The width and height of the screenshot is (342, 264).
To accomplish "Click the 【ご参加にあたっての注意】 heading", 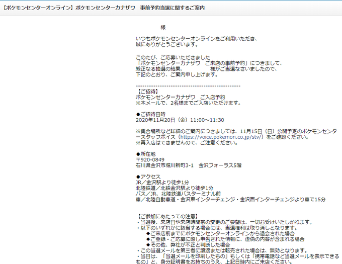I will pos(167,216).
